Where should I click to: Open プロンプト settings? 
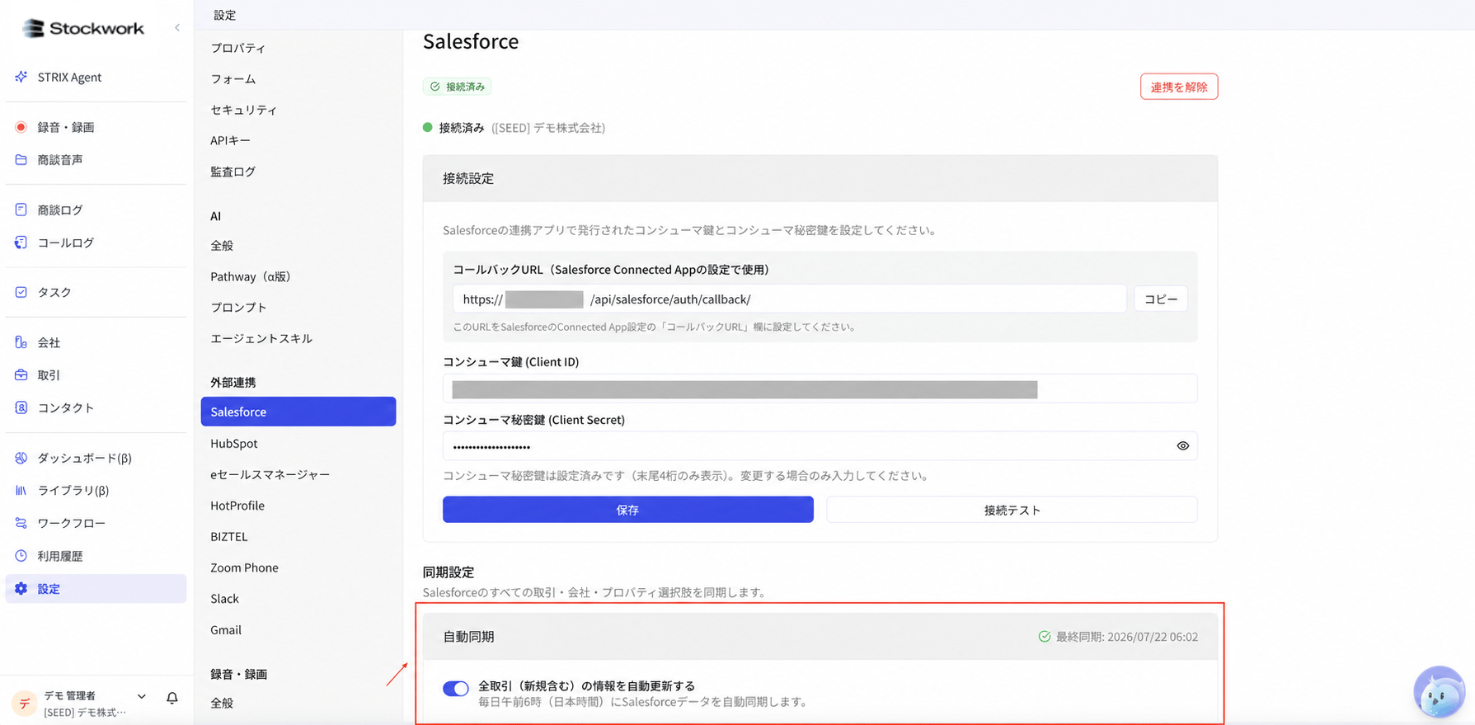tap(238, 308)
